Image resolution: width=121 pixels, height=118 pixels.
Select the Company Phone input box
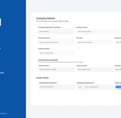[x=56, y=42]
